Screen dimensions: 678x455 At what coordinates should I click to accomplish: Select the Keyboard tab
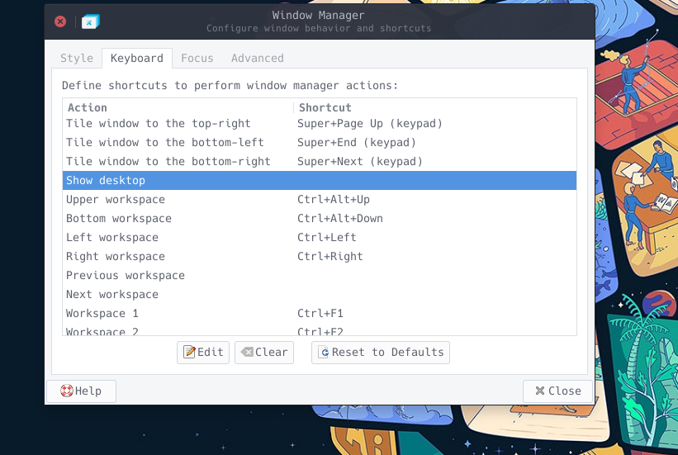pos(137,58)
